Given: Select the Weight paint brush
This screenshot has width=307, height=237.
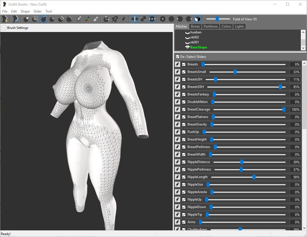Looking at the screenshot, I should pyautogui.click(x=78, y=19).
